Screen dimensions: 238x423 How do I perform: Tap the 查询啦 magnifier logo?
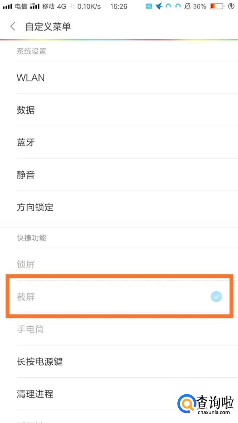click(x=187, y=405)
